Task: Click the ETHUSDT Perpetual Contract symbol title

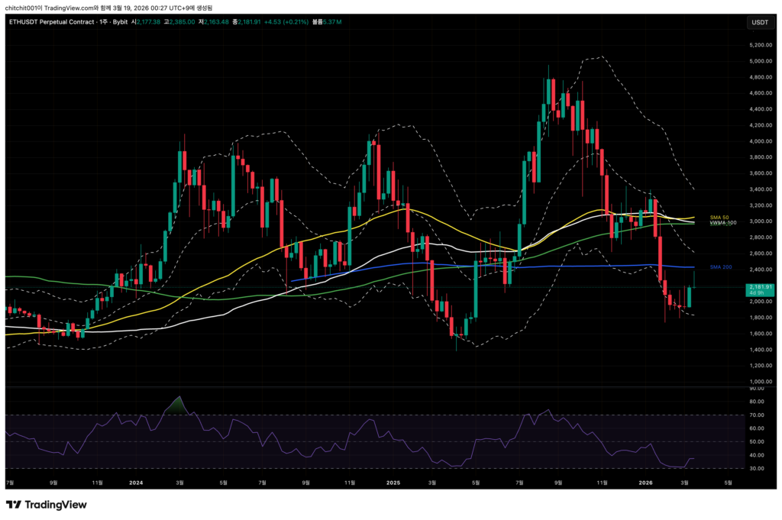Action: [x=50, y=22]
